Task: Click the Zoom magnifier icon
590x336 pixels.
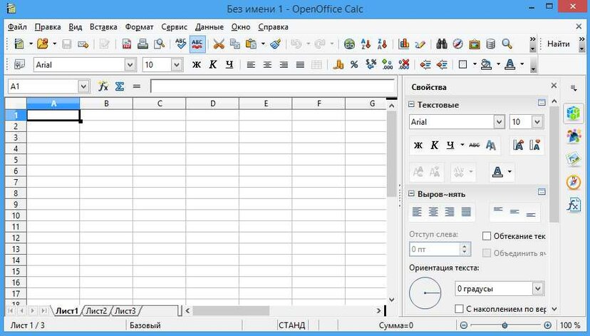Action: [507, 44]
